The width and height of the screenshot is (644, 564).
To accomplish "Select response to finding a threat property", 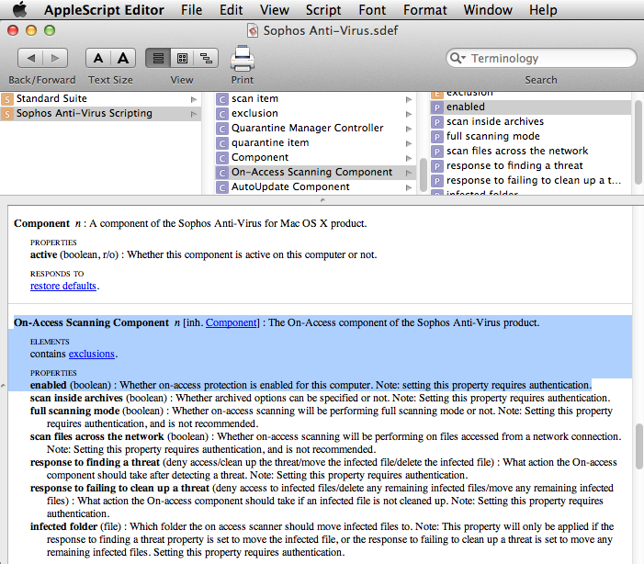I will point(530,166).
